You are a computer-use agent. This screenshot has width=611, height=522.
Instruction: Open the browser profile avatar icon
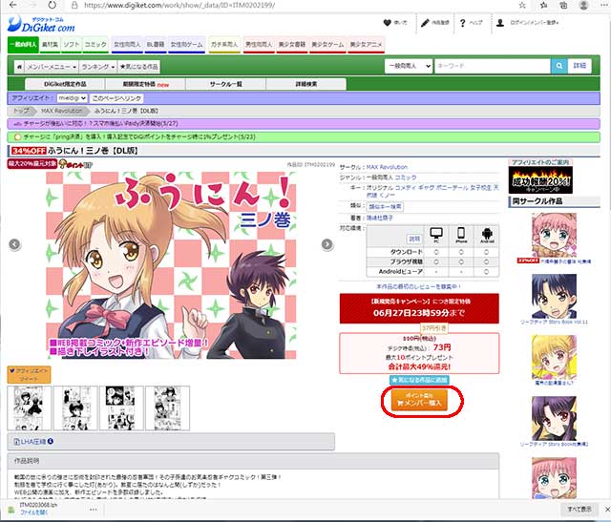(x=583, y=6)
